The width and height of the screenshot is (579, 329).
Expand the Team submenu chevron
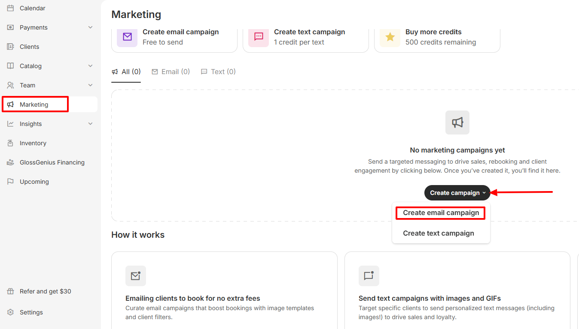[90, 85]
